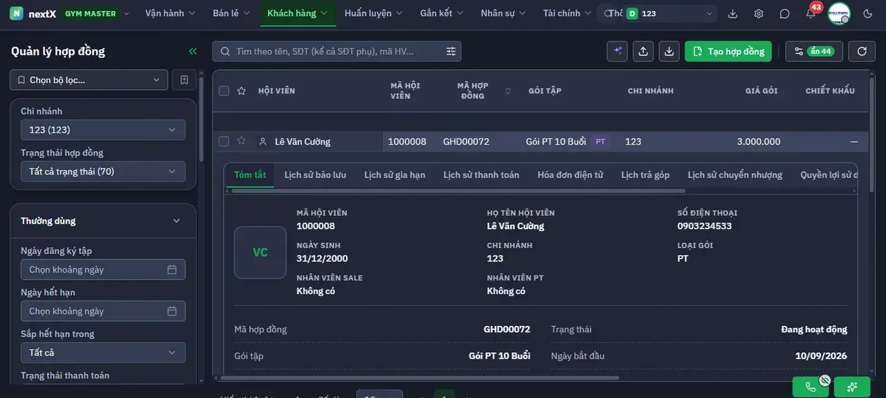Click the advanced search filter sliders icon

pyautogui.click(x=451, y=51)
